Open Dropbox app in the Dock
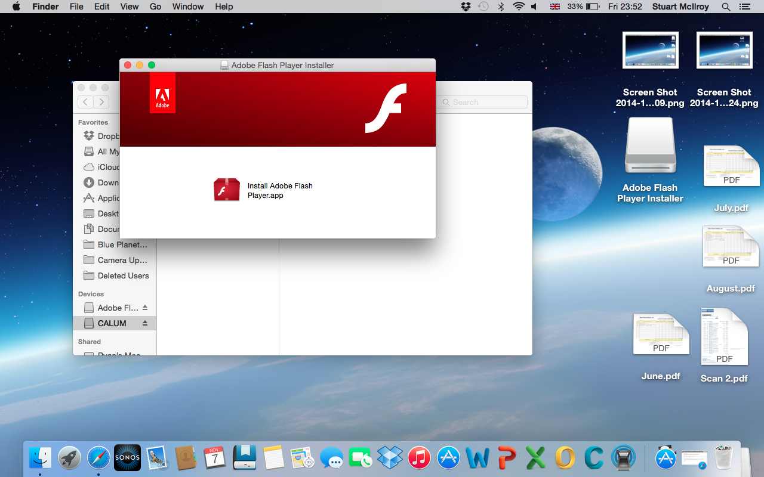The width and height of the screenshot is (764, 477). pyautogui.click(x=391, y=458)
